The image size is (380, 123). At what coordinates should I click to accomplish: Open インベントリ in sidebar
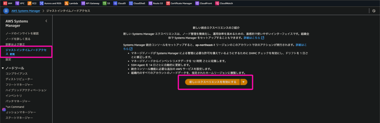(14, 96)
